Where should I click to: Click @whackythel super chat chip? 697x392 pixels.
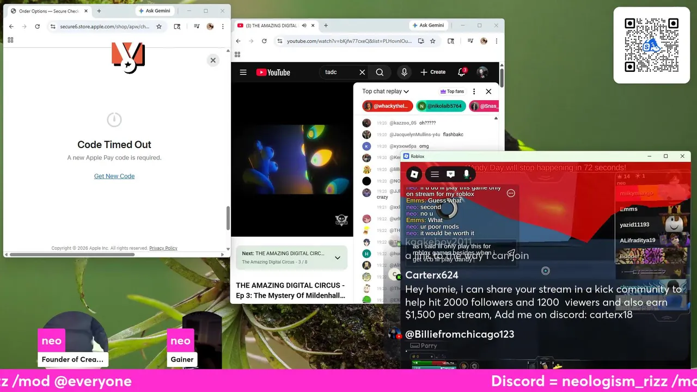pyautogui.click(x=387, y=106)
